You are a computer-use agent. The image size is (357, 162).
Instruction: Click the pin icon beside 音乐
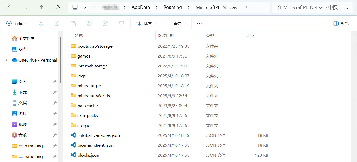tap(55, 135)
